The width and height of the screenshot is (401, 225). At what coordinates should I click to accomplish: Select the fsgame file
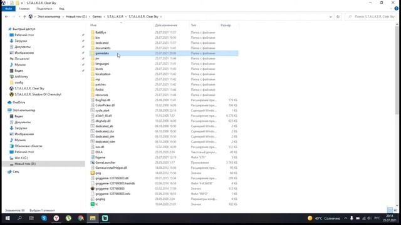100,157
